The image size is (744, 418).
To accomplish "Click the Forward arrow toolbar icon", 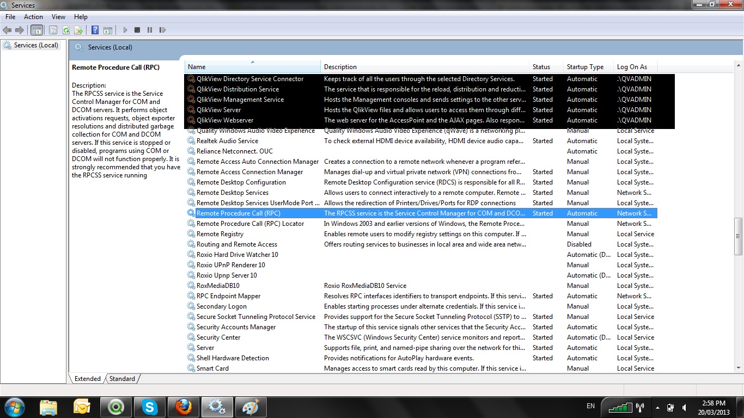I will (x=20, y=30).
